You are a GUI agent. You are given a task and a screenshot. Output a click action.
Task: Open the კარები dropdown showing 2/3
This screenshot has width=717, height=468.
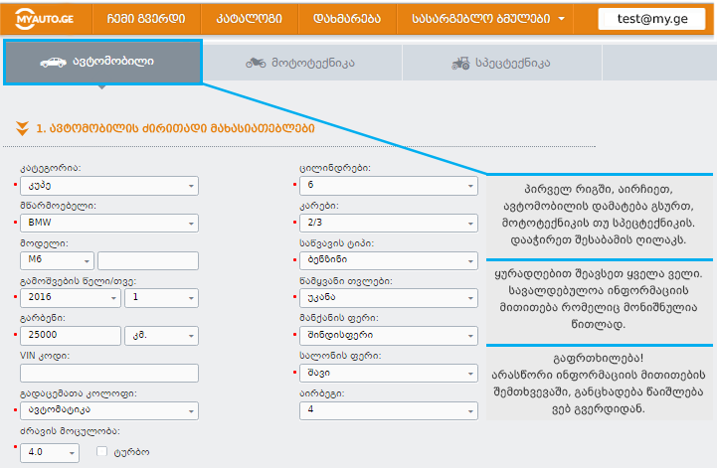(389, 223)
